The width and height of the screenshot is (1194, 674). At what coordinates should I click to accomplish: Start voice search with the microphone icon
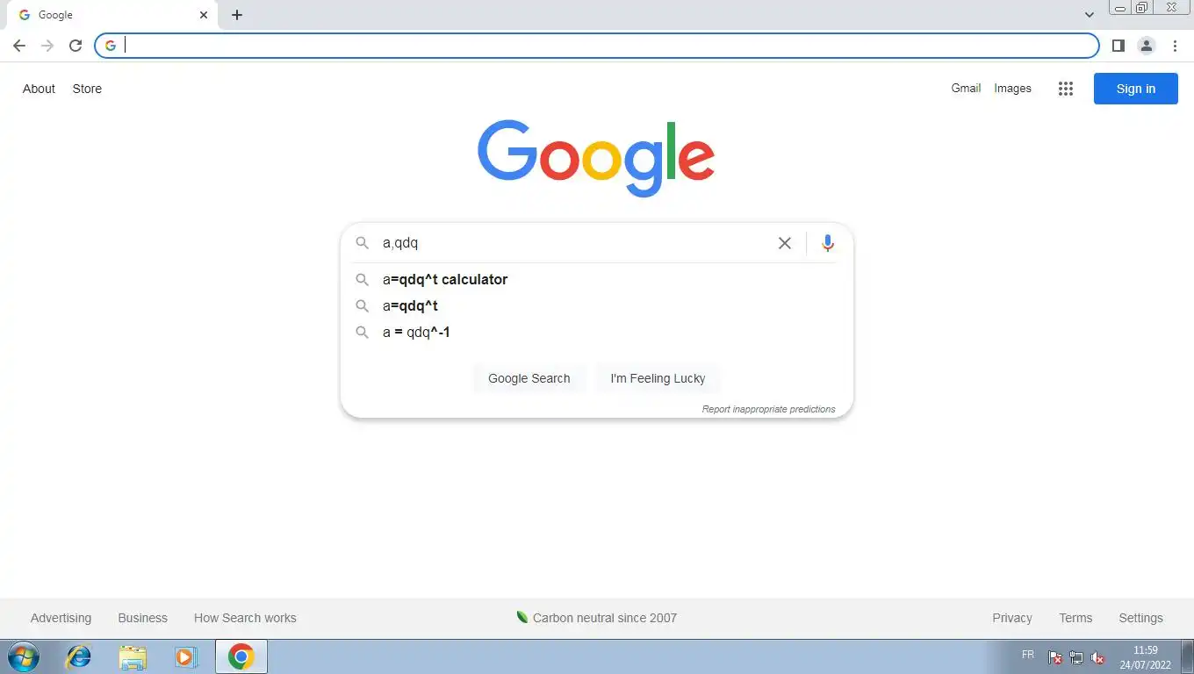point(827,243)
